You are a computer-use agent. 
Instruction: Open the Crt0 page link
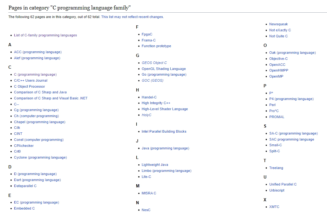17,151
